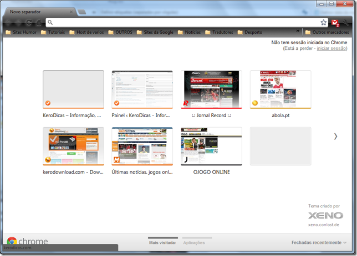Image resolution: width=357 pixels, height=256 pixels.
Task: Expand hidden bookmarks with double chevron
Action: pyautogui.click(x=298, y=31)
